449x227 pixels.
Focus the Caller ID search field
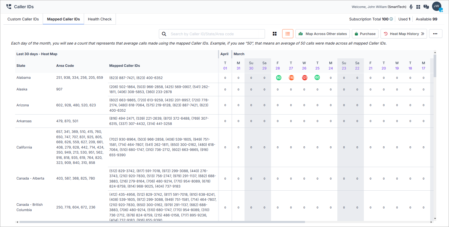click(212, 34)
